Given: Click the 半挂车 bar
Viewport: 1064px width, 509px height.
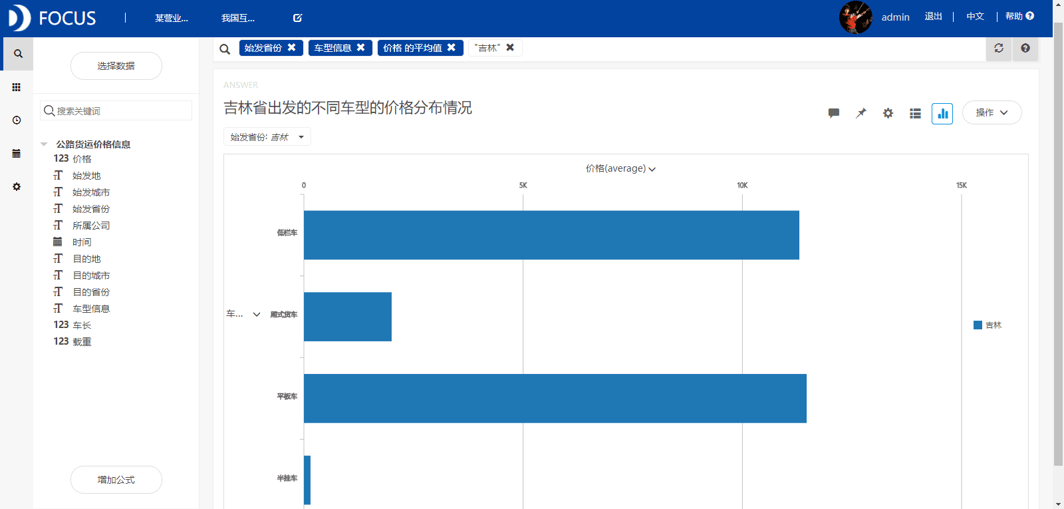Looking at the screenshot, I should coord(307,480).
